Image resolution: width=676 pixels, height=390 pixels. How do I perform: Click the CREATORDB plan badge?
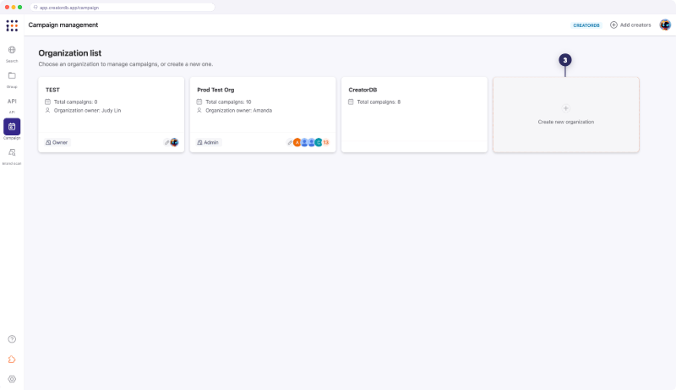(x=586, y=25)
